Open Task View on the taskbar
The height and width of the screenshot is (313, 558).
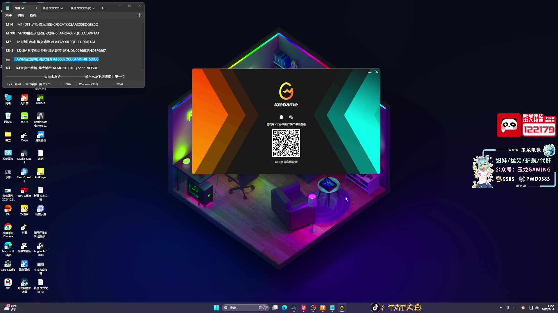(x=275, y=308)
